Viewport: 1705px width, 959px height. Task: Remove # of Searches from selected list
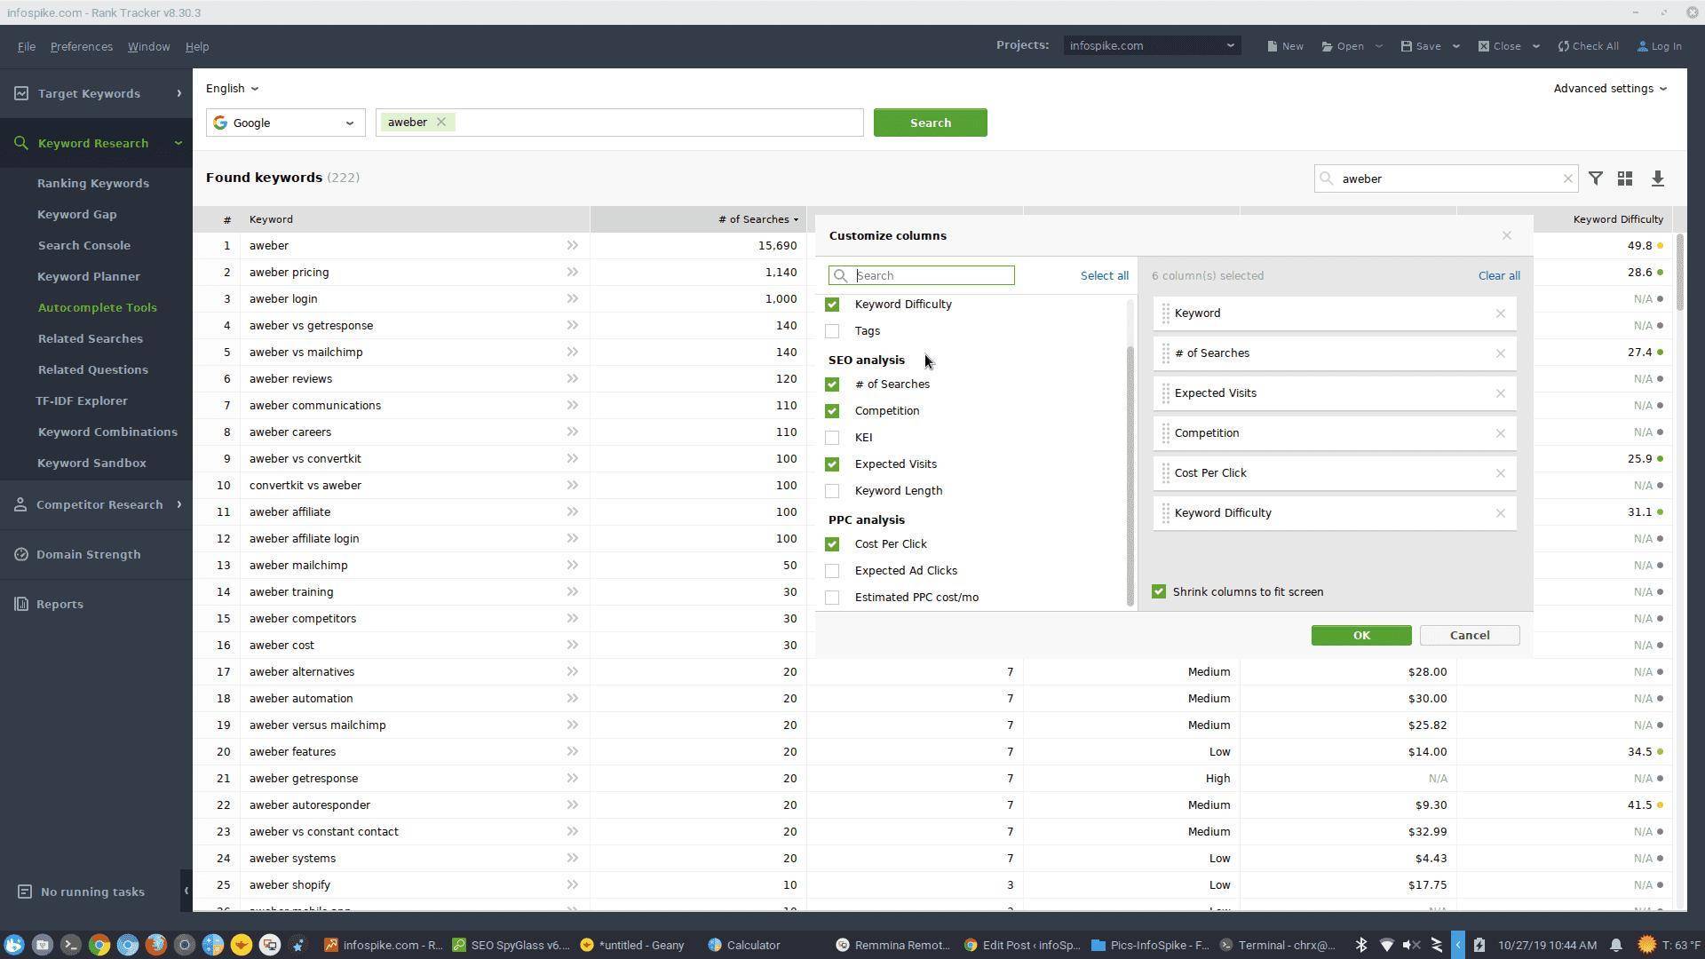[1500, 353]
